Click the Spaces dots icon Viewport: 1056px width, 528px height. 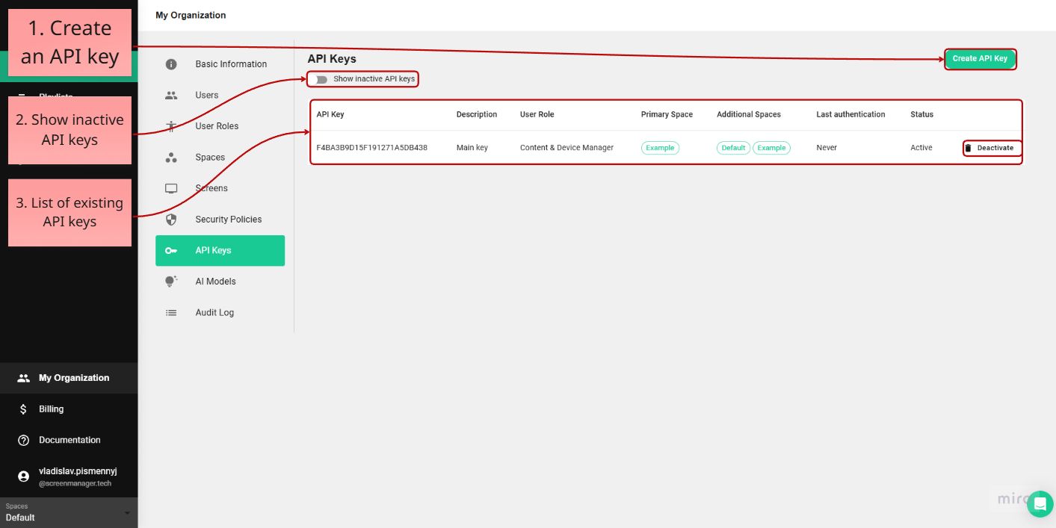[x=171, y=158]
